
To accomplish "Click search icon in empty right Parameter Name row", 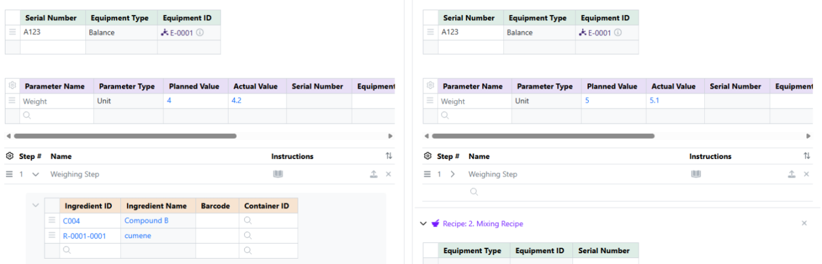I will [445, 116].
